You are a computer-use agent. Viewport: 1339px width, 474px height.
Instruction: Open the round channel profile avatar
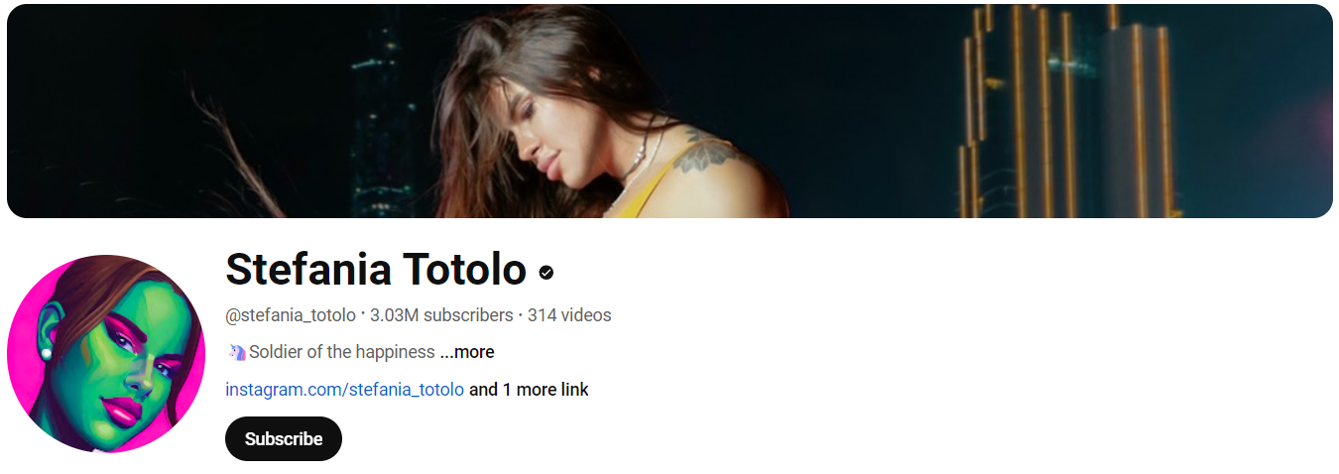(106, 354)
